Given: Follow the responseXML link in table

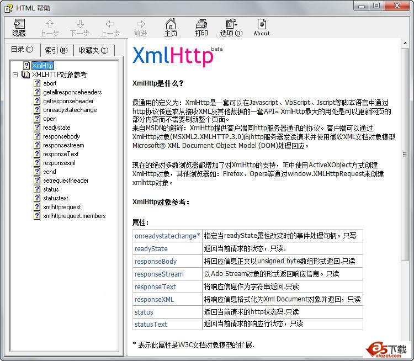Looking at the screenshot, I should [154, 300].
